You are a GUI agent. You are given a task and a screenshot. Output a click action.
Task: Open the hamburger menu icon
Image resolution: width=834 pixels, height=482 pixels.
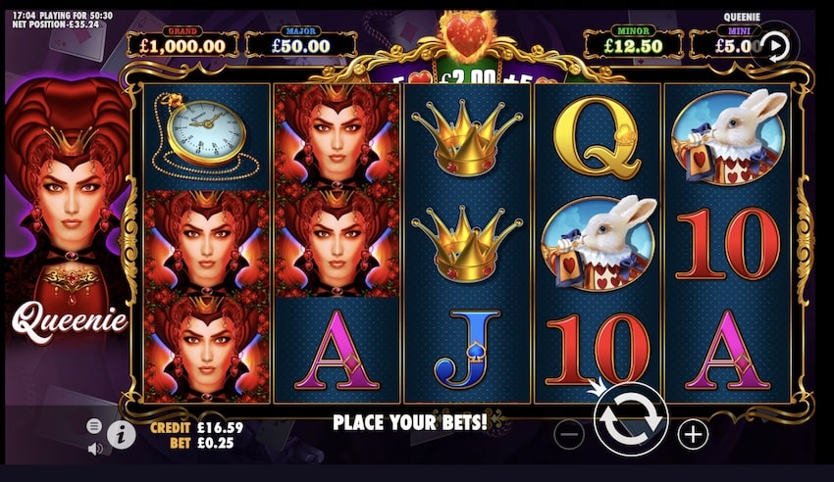point(94,426)
